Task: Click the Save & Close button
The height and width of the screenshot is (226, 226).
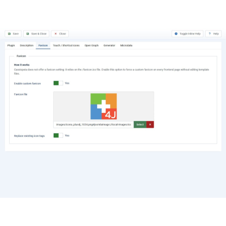Action: coord(36,34)
